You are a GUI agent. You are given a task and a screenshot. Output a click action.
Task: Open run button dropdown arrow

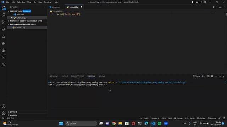point(216,7)
